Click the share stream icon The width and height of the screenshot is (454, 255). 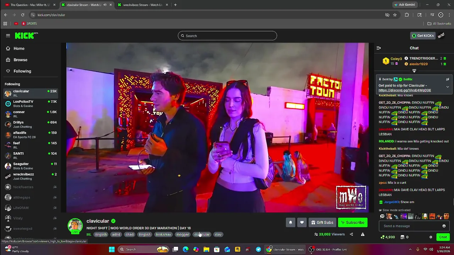(351, 234)
